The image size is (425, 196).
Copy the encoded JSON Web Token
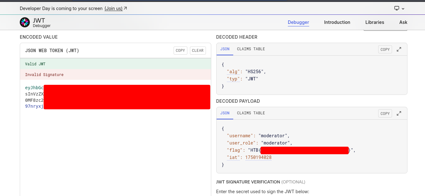pyautogui.click(x=180, y=51)
